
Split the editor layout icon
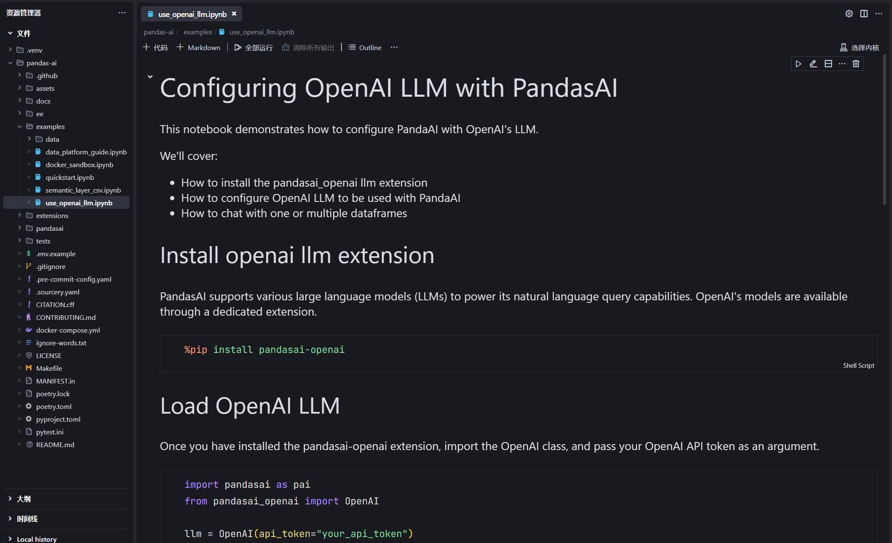pos(864,14)
